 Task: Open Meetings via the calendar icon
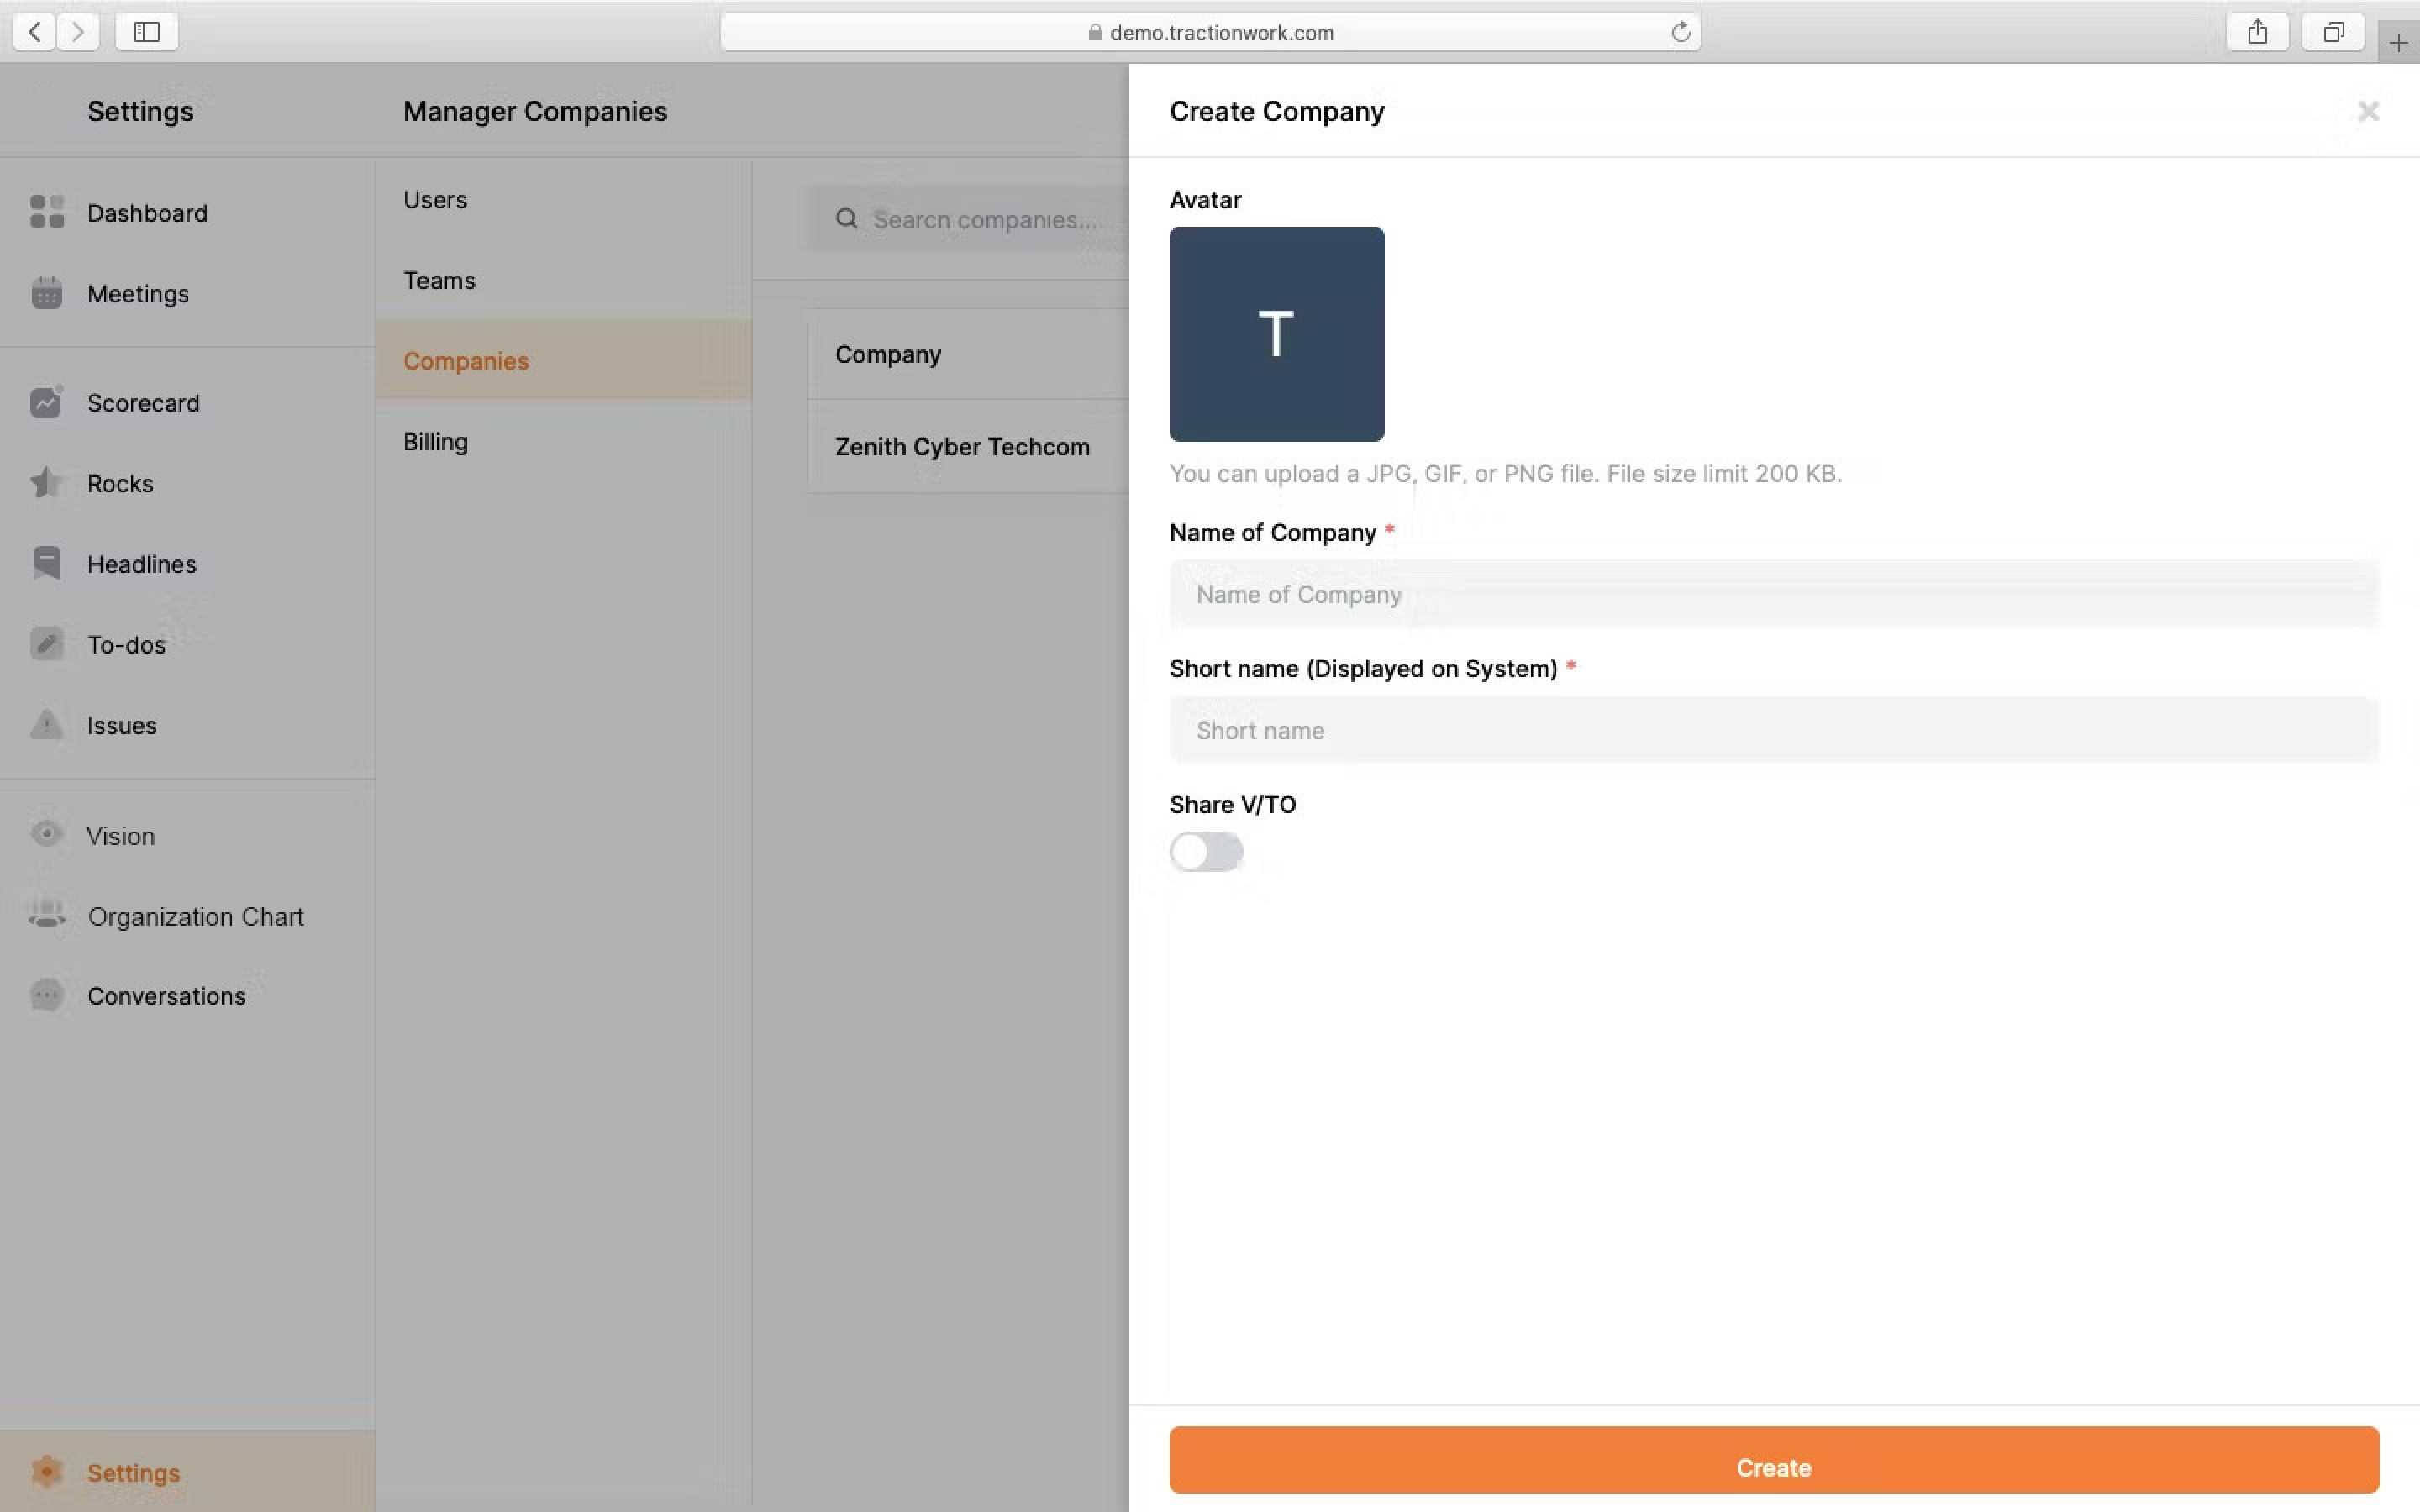click(x=46, y=293)
